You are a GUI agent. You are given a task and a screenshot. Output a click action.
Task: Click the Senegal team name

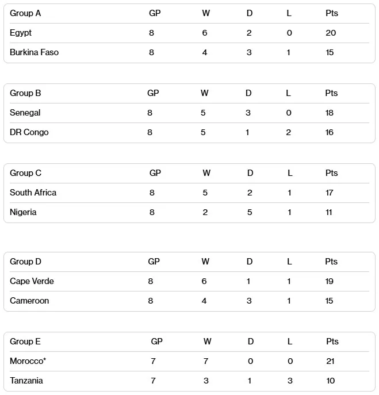pyautogui.click(x=25, y=113)
